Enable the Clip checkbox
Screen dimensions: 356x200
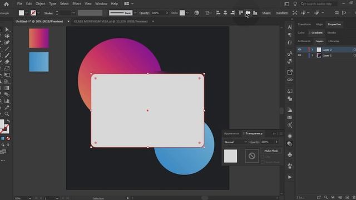point(263,157)
